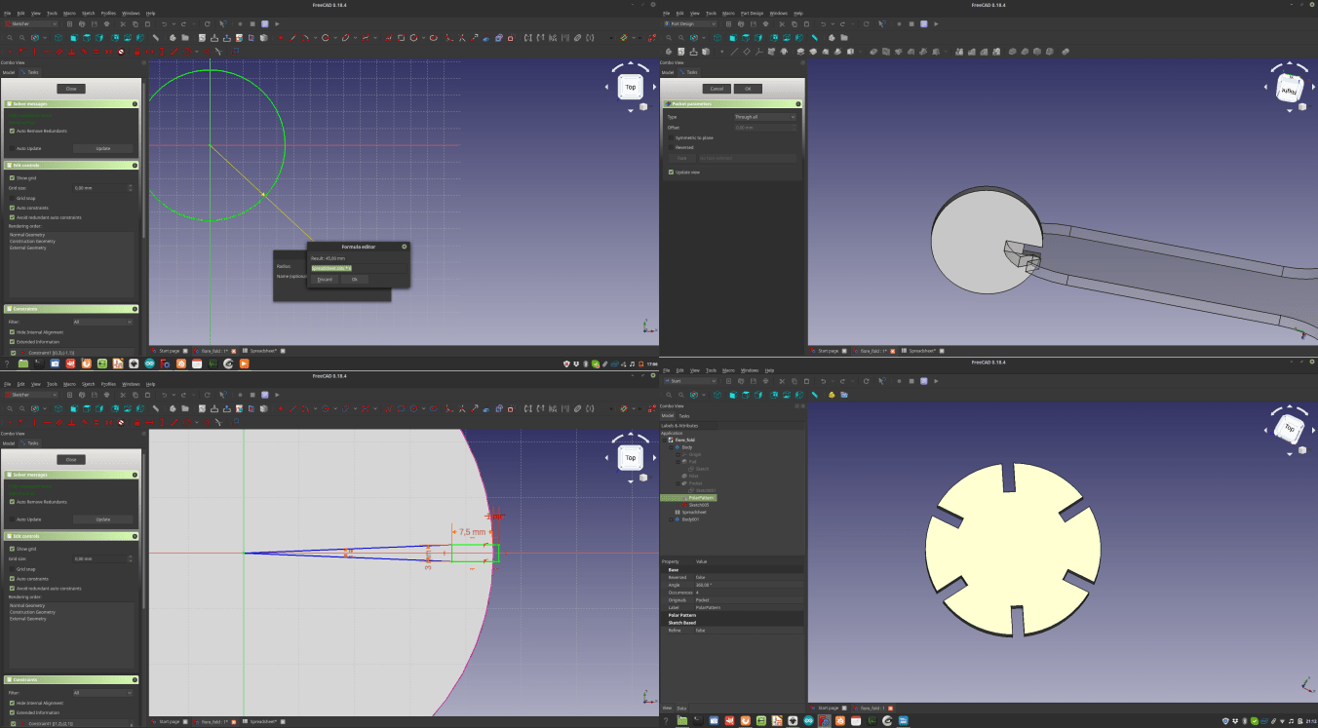This screenshot has height=728, width=1318.
Task: Click Discard in the Formula editor dialog
Action: click(x=325, y=279)
